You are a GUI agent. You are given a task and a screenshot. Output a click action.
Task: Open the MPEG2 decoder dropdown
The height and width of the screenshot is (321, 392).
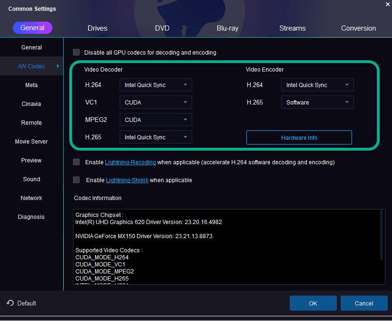point(155,120)
